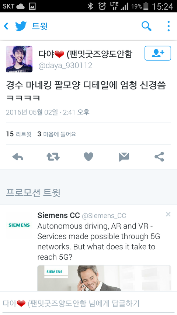Tap the Twitter bird logo
This screenshot has height=315, width=177.
pyautogui.click(x=21, y=26)
